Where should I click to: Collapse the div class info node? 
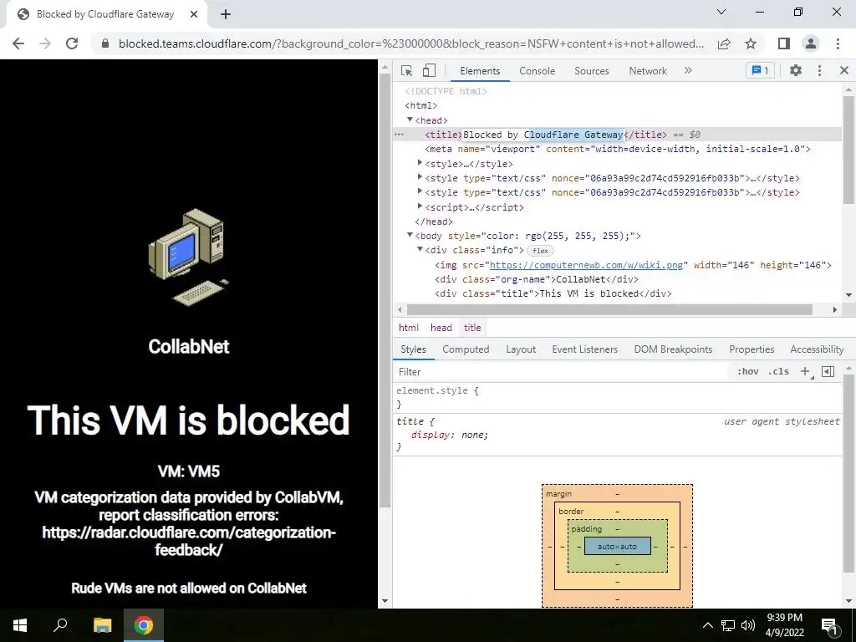[420, 249]
